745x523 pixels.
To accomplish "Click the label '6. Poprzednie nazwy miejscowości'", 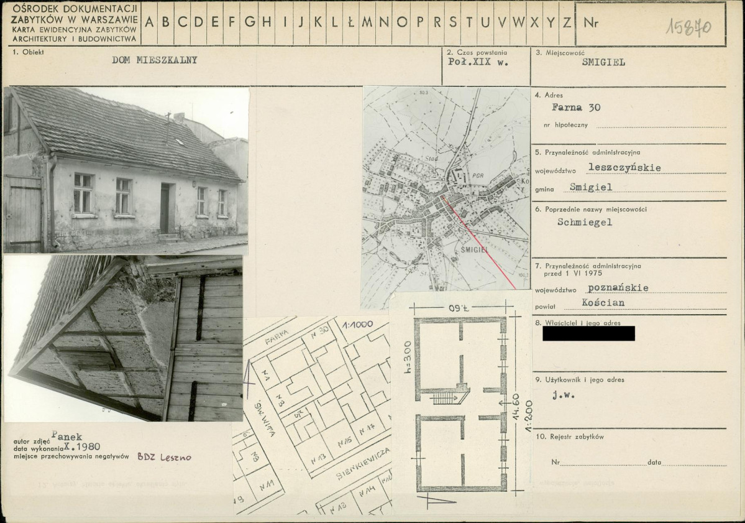I will 591,209.
